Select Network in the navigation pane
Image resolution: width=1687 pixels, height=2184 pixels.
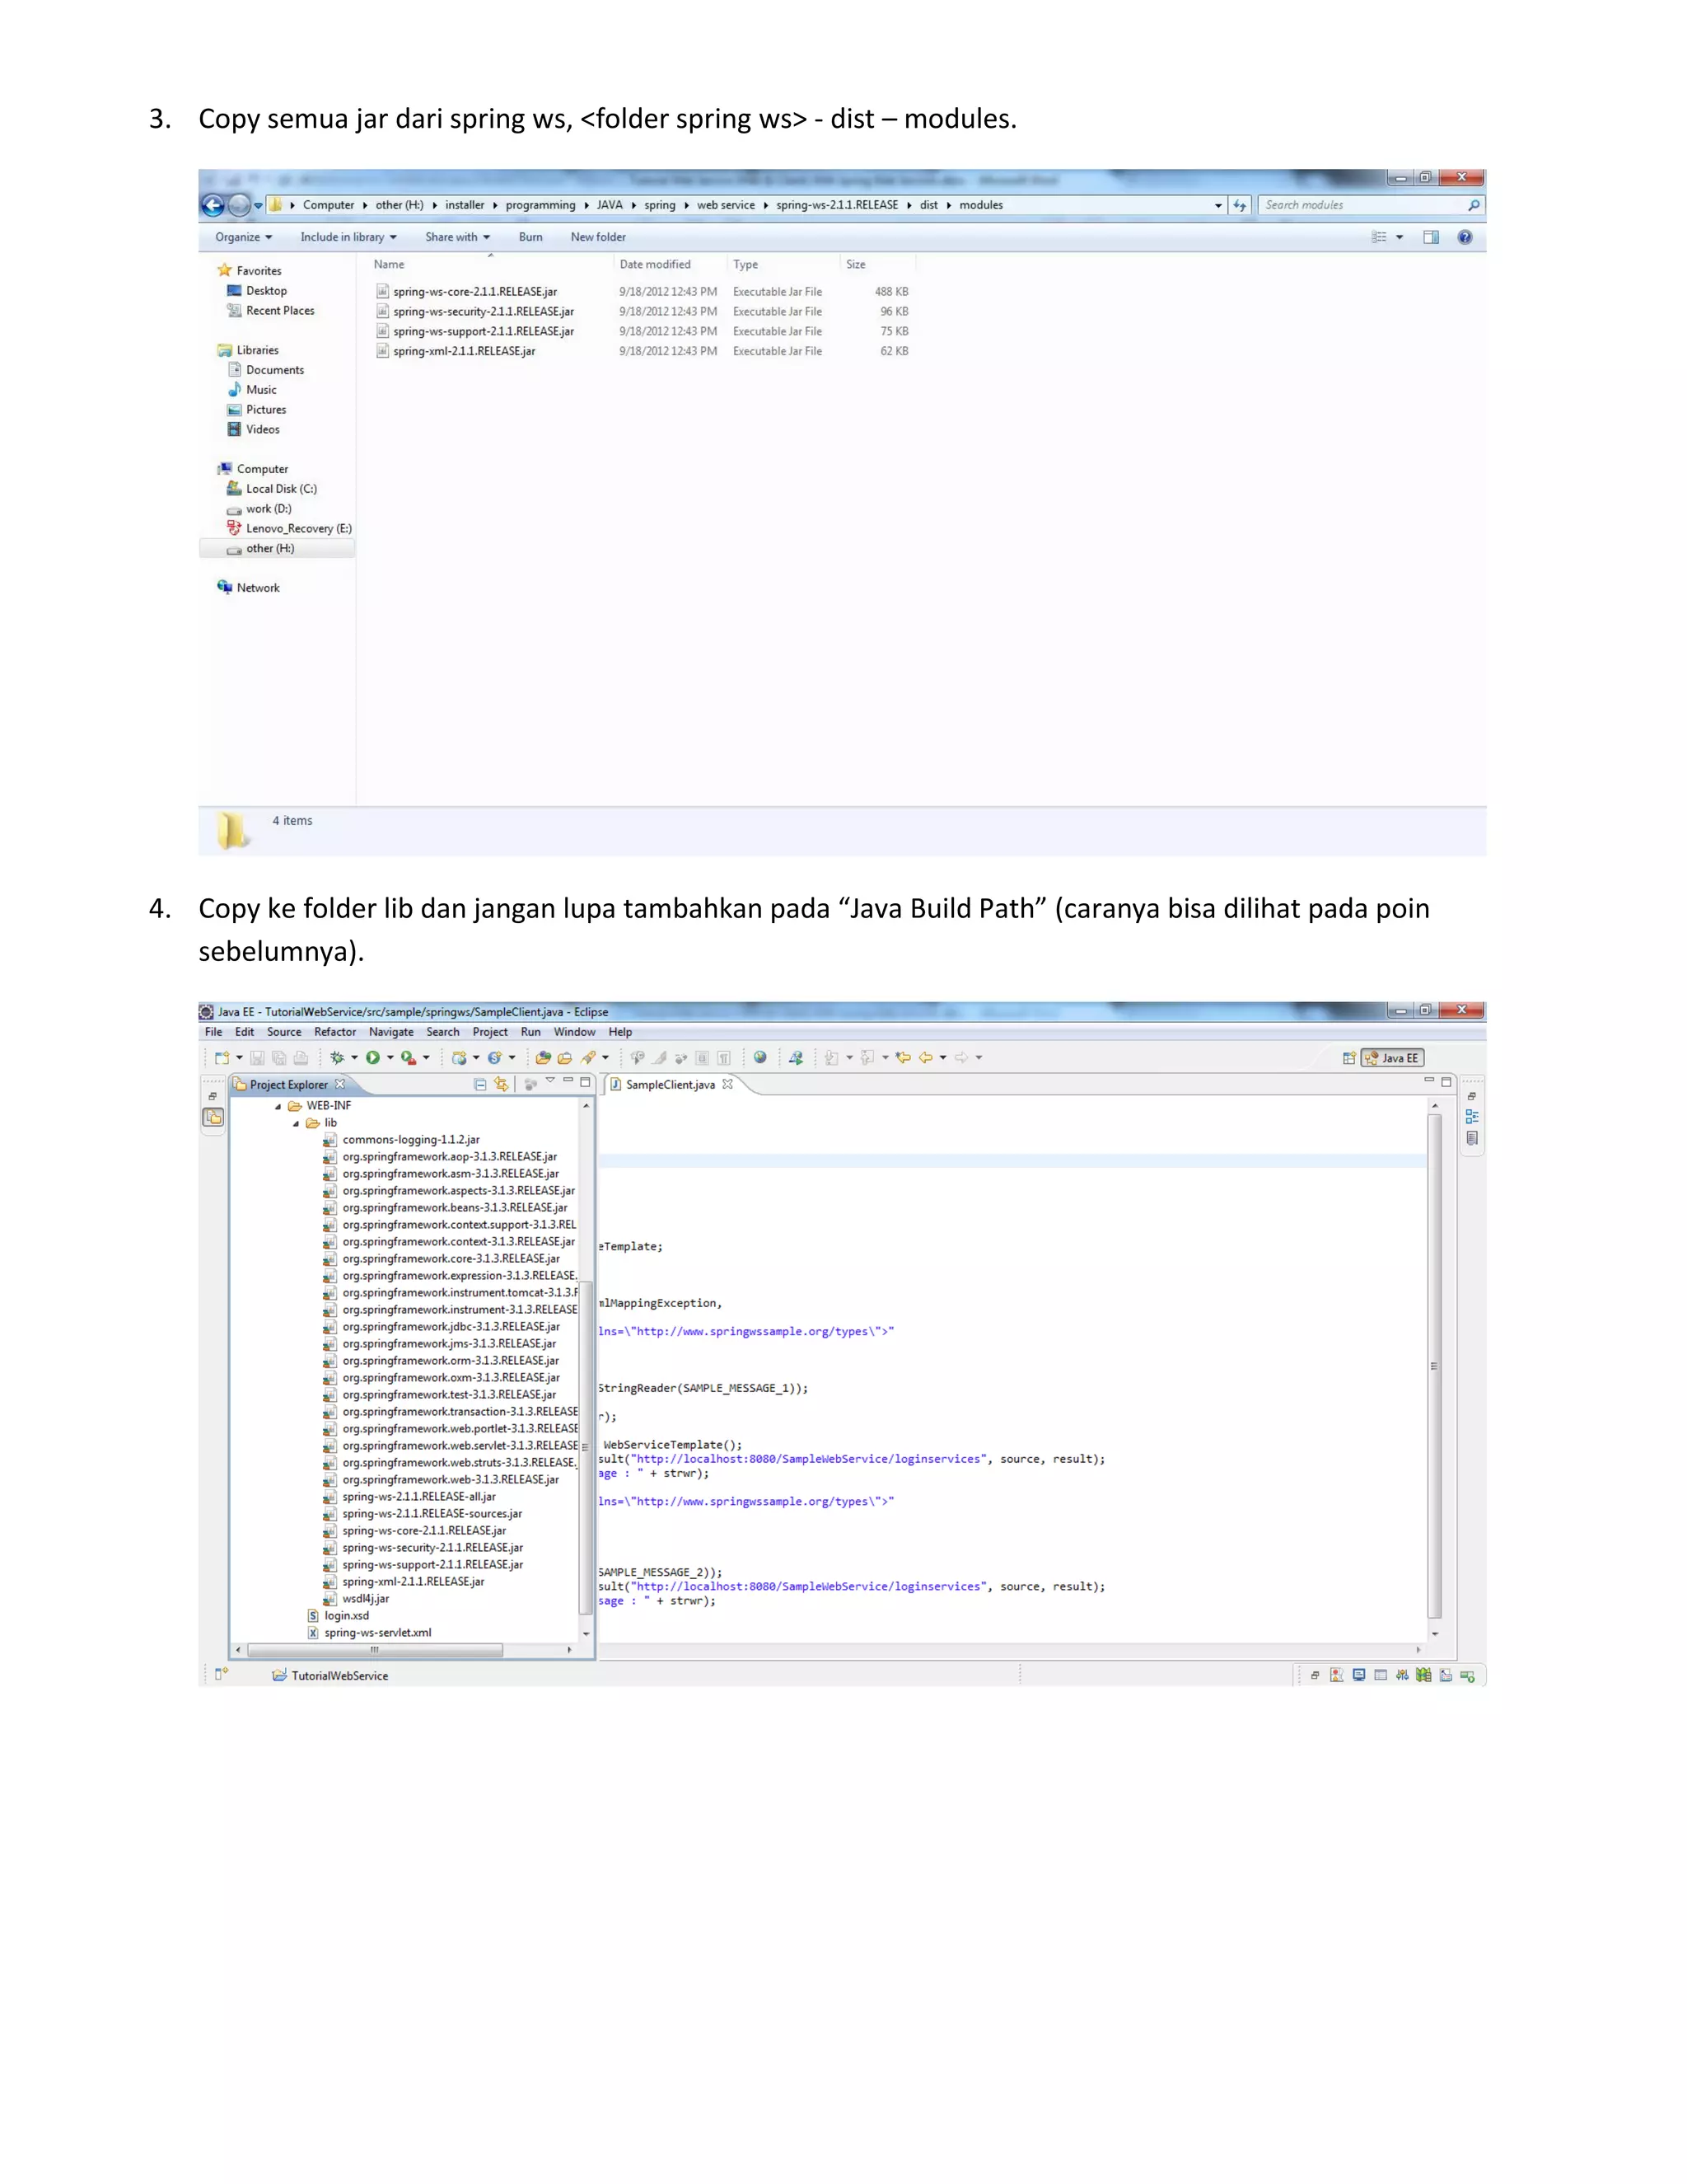(248, 588)
